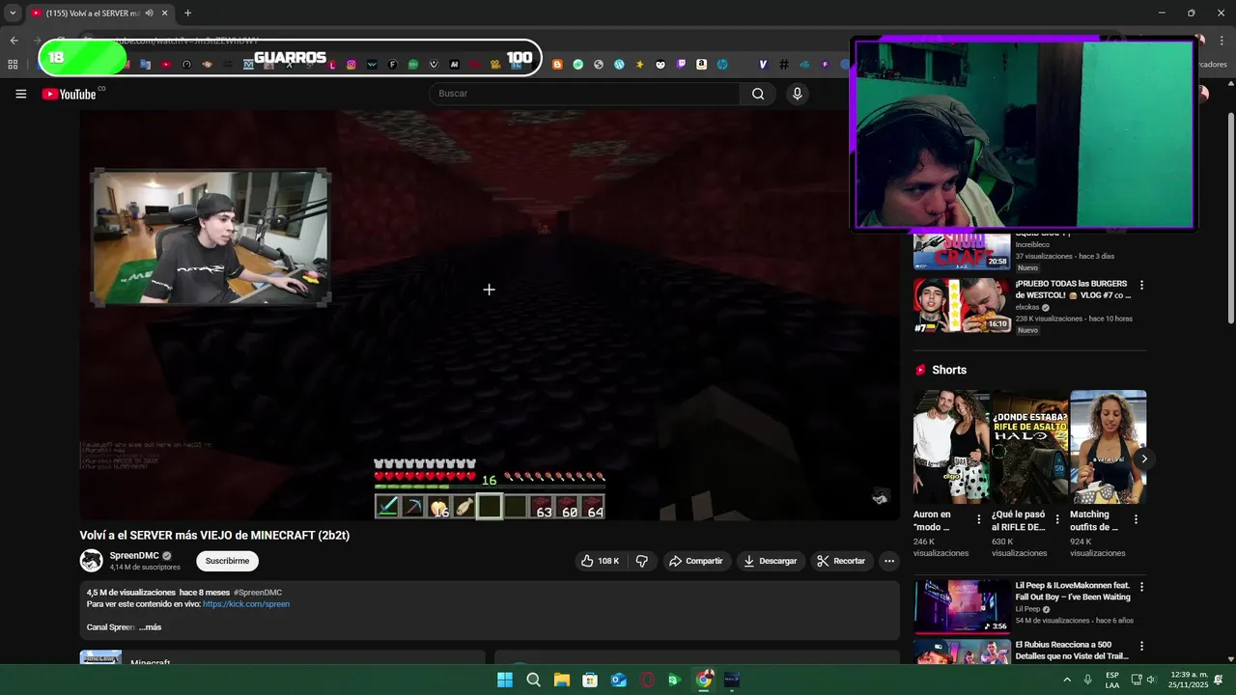This screenshot has width=1236, height=695.
Task: Open the elxokas channel name
Action: point(1027,307)
